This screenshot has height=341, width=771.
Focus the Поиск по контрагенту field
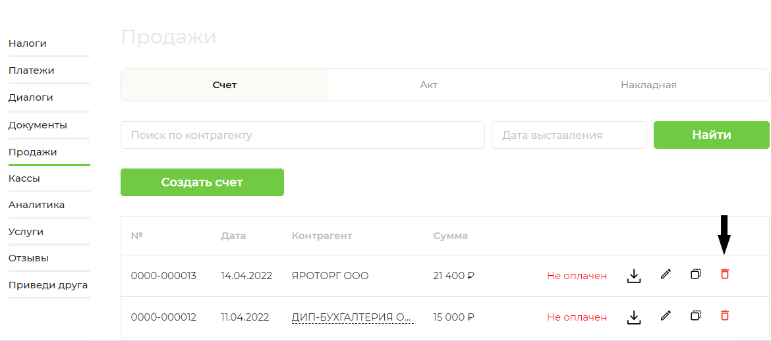tap(303, 135)
